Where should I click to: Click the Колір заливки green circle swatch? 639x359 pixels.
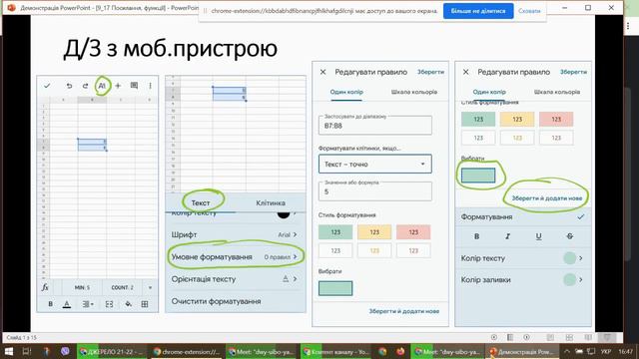(569, 280)
